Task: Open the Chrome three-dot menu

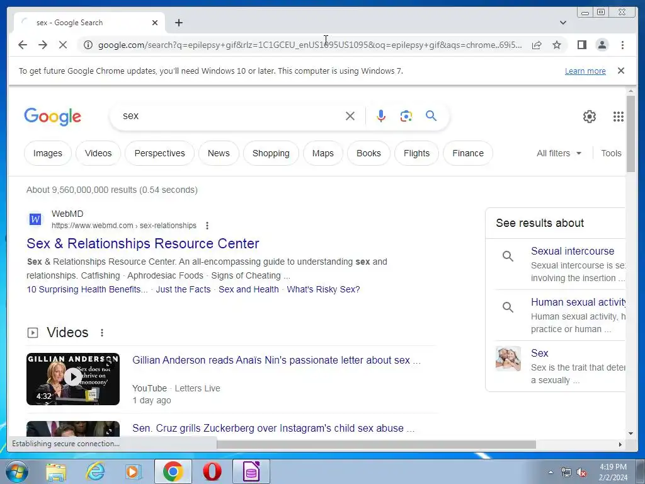Action: point(622,45)
